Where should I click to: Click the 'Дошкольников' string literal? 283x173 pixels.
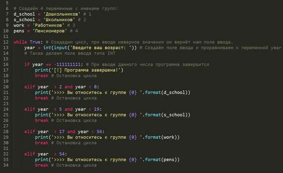coord(61,14)
